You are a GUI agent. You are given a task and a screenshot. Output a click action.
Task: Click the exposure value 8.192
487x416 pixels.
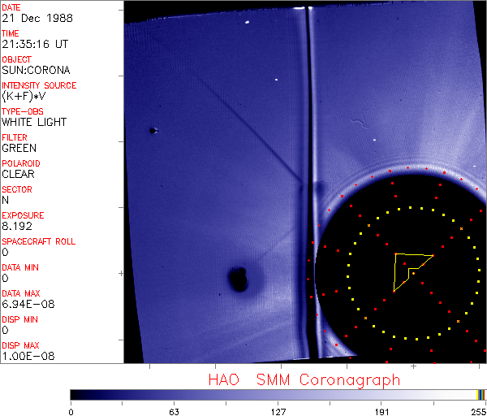(17, 227)
